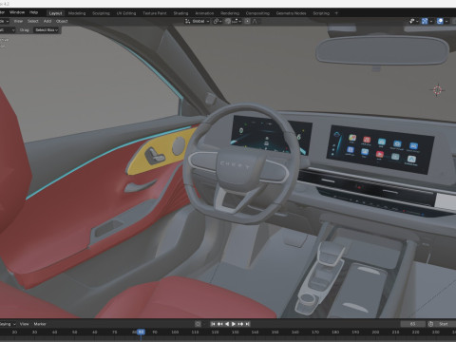456x342 pixels.
Task: Jump to the timeline start frame
Action: click(x=213, y=324)
